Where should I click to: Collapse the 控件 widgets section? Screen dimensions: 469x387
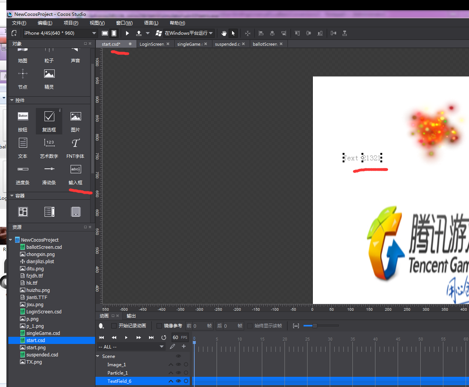12,100
